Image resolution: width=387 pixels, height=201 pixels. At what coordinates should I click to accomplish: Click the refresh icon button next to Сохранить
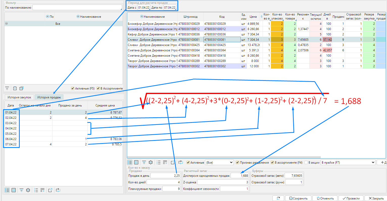(278, 198)
